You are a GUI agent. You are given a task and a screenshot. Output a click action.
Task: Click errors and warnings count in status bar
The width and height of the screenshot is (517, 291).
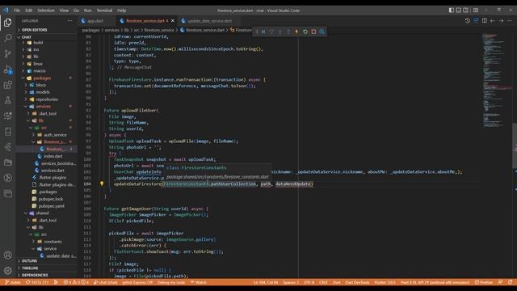(76, 282)
